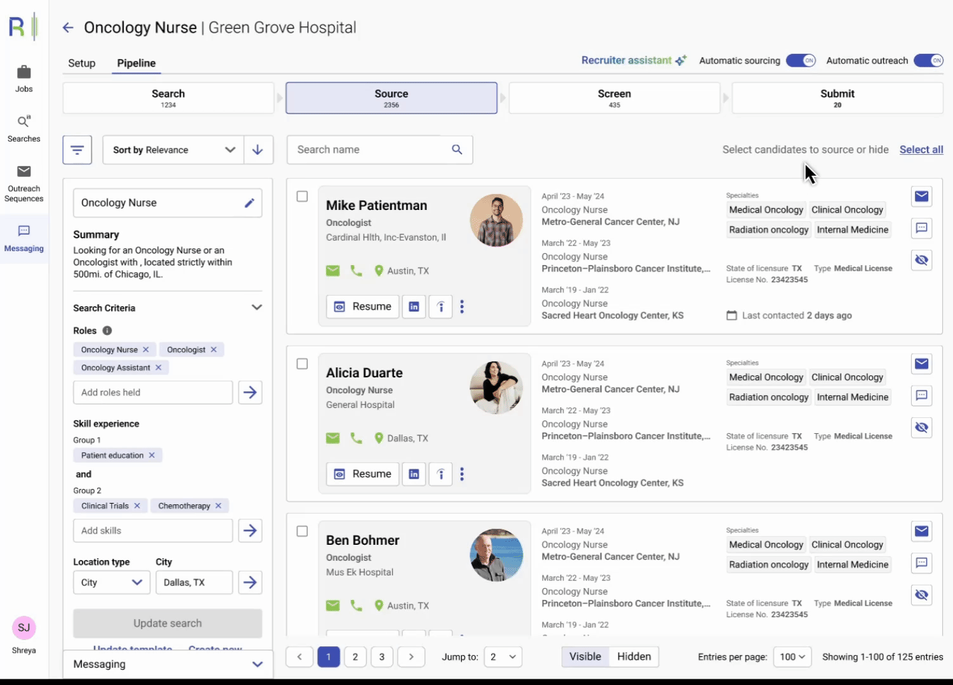This screenshot has height=685, width=953.
Task: Disable Automatic sourcing
Action: coord(800,60)
